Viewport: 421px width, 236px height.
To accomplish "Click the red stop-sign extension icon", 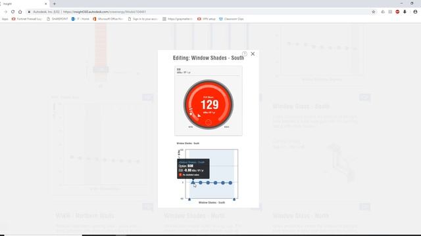I will 397,12.
